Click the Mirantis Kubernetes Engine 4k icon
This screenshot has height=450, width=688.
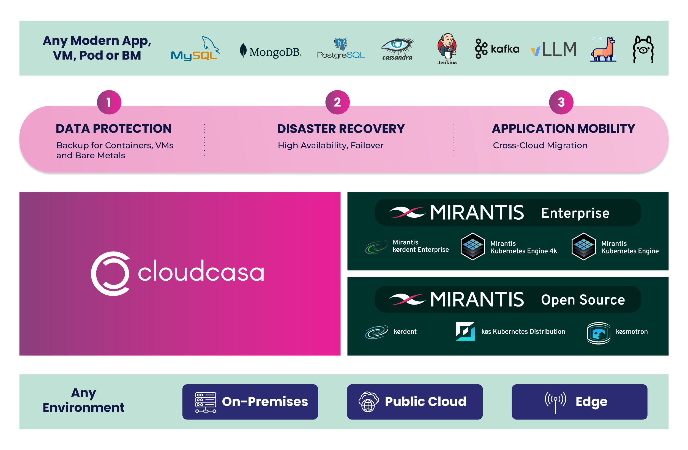tap(472, 246)
